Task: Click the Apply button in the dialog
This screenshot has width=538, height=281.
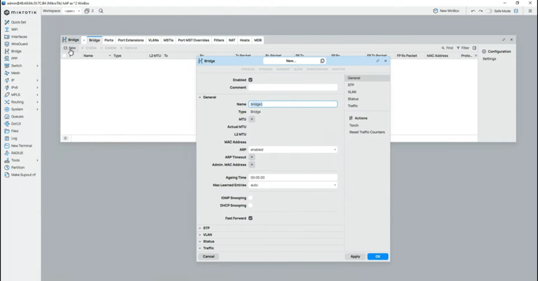Action: pyautogui.click(x=355, y=256)
